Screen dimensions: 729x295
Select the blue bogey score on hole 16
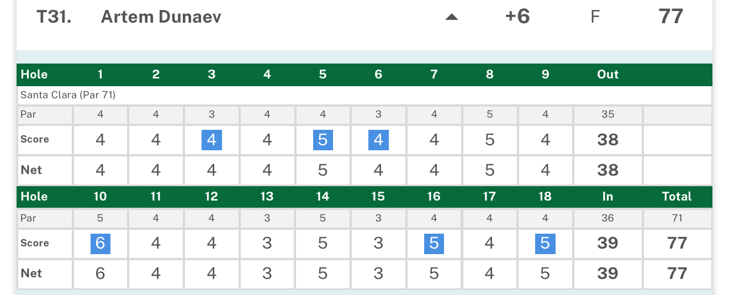tap(434, 243)
